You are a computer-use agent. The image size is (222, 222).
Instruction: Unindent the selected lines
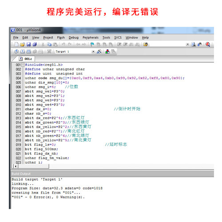[125, 44]
